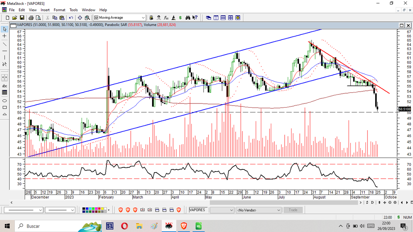Click the VAPORES symbol input field
The image size is (413, 232).
(199, 210)
